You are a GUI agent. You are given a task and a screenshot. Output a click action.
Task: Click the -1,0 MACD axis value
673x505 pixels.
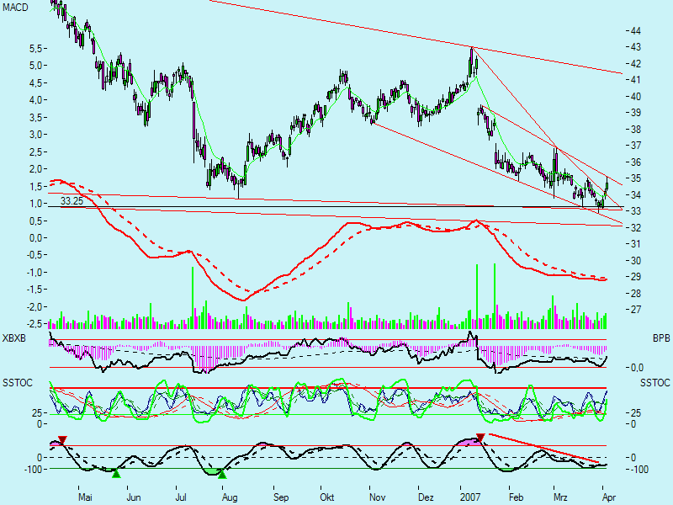(x=34, y=273)
